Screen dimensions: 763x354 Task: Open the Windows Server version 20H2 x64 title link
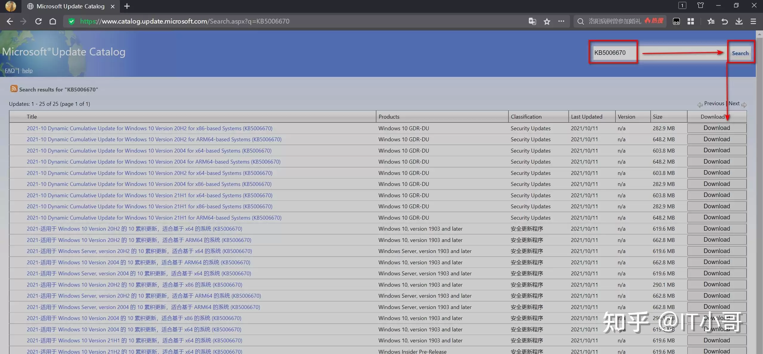(139, 251)
